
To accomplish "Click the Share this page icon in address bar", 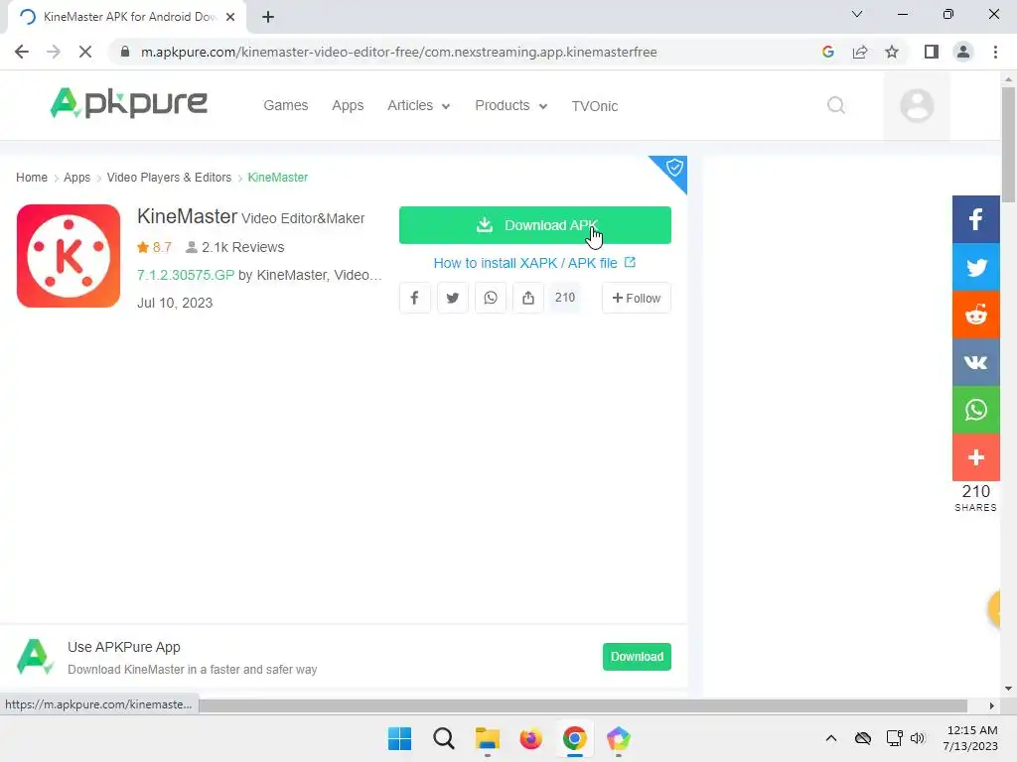I will coord(860,52).
